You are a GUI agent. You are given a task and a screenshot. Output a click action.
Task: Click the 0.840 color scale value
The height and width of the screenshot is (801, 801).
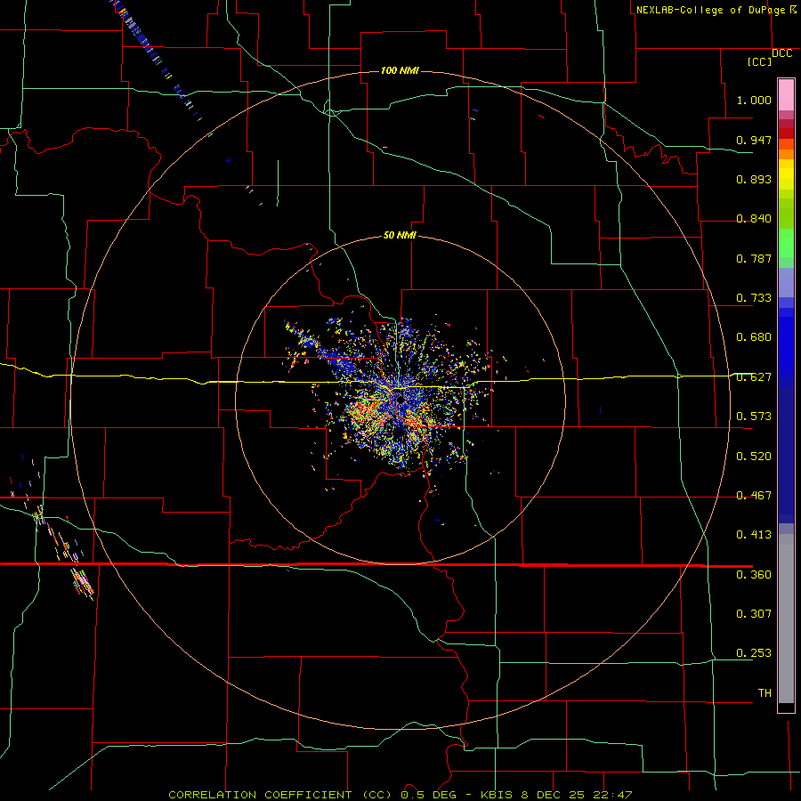point(754,219)
